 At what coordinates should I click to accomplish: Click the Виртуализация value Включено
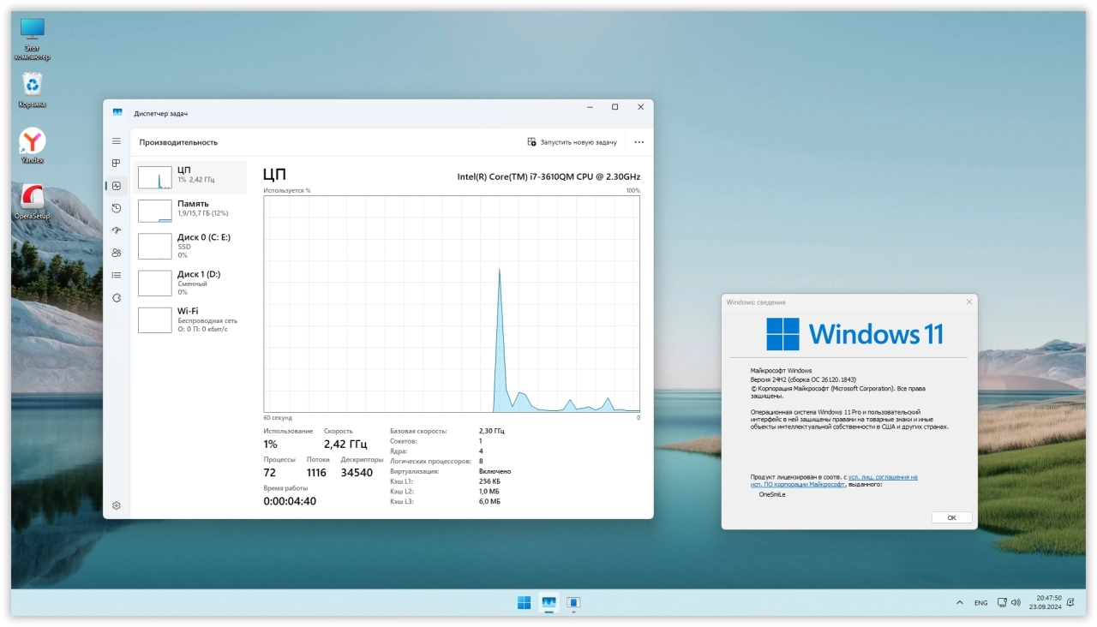495,471
